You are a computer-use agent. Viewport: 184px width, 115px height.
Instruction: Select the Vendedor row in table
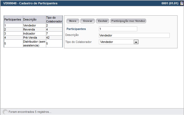[x=33, y=25]
